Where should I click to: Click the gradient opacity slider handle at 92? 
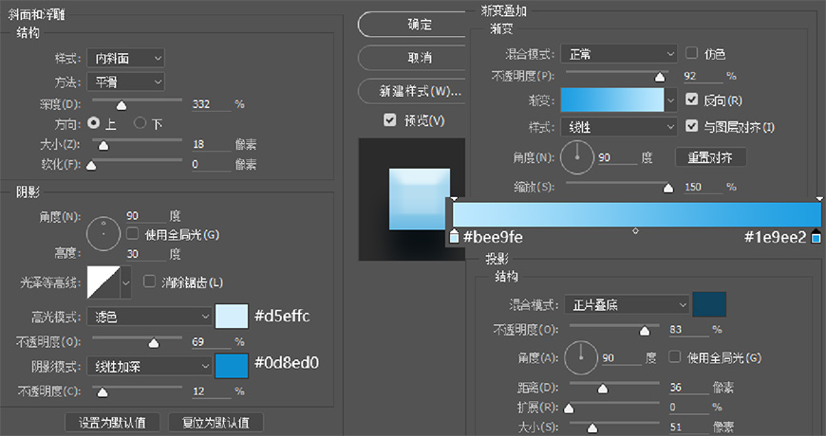(x=660, y=78)
